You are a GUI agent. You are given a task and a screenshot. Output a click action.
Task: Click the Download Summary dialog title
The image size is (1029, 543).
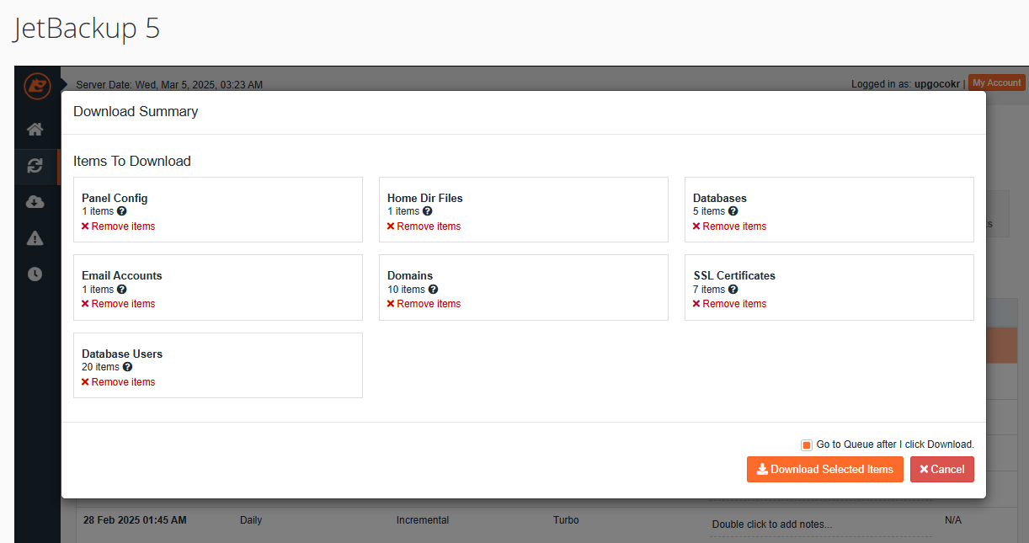136,111
